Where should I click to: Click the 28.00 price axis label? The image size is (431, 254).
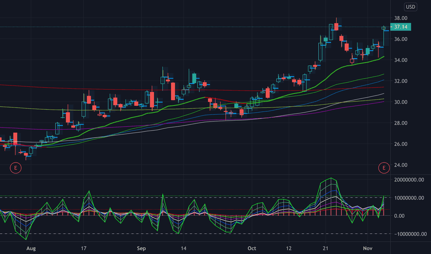click(401, 123)
